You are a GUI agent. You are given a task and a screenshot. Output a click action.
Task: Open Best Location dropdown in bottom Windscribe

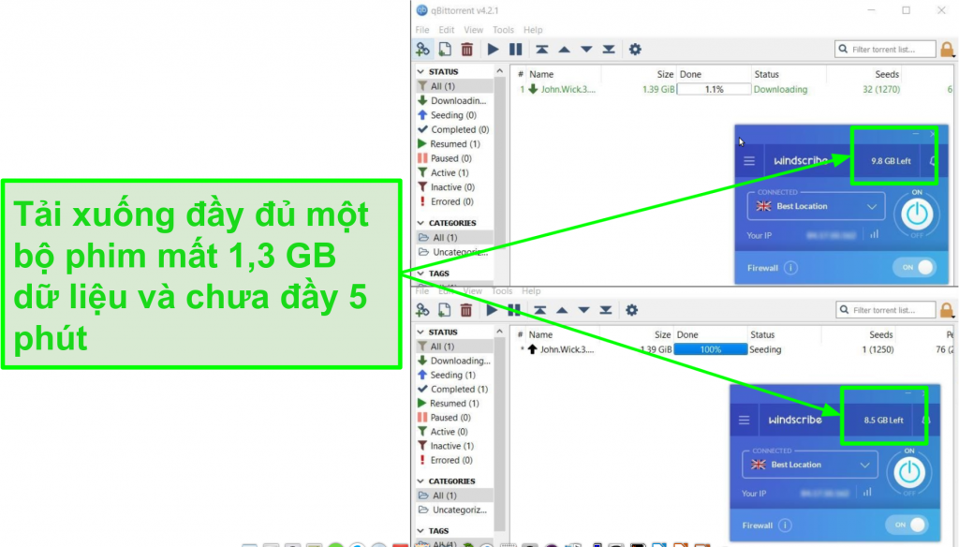pos(810,465)
